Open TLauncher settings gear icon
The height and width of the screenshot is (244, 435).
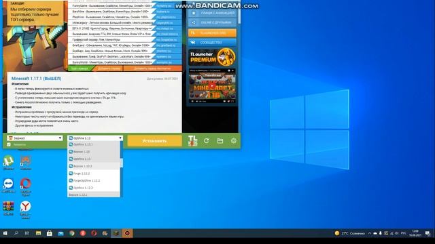tap(234, 141)
